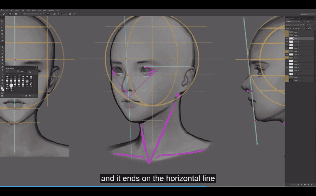Image resolution: width=316 pixels, height=196 pixels.
Task: Hide Layer 17 using its eye icon
Action: point(287,38)
